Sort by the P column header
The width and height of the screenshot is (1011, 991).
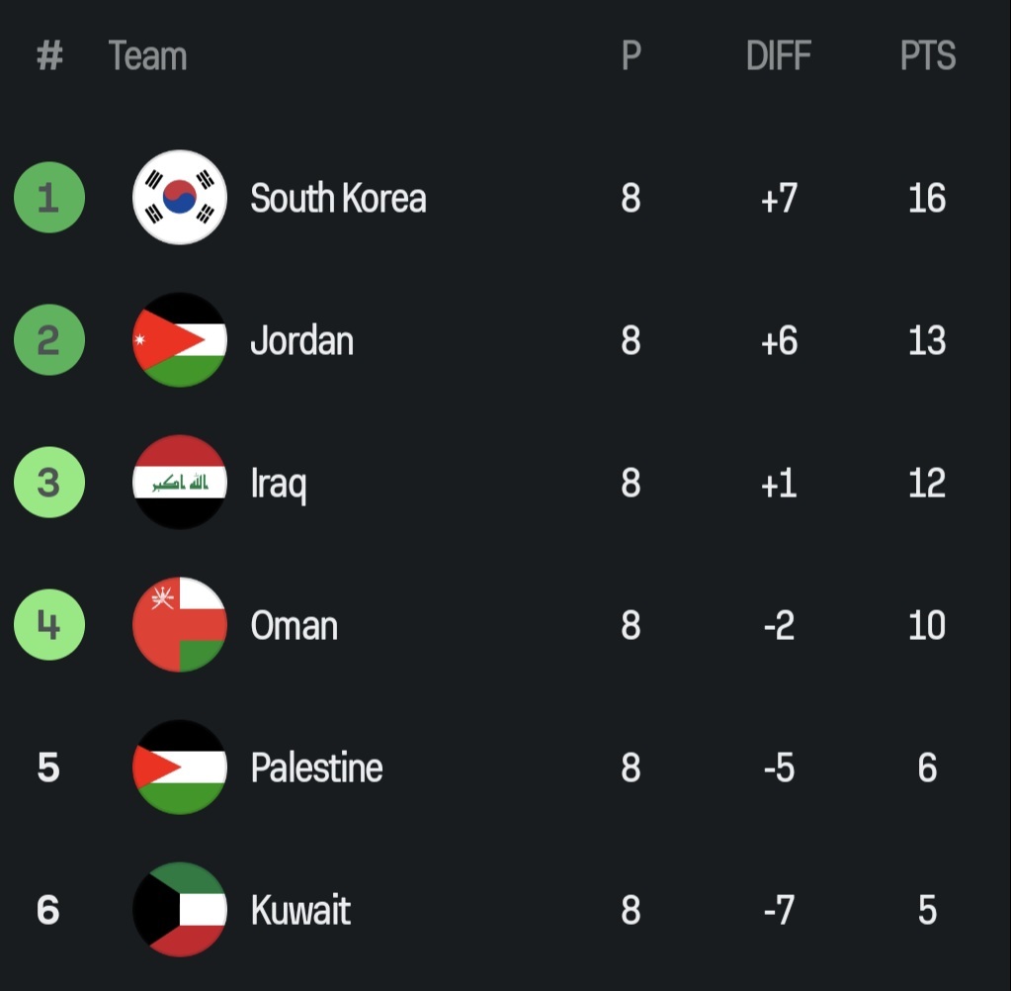[632, 55]
